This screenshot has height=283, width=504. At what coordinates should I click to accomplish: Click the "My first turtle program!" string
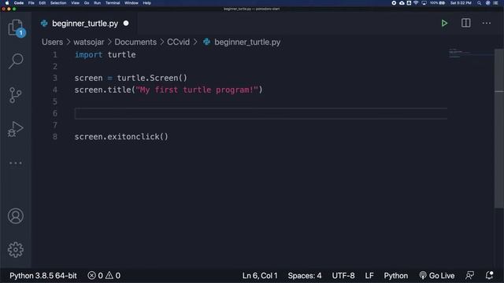[x=197, y=90]
